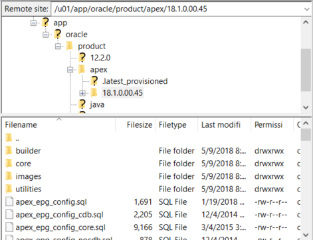Sort by Filename column header

click(59, 125)
